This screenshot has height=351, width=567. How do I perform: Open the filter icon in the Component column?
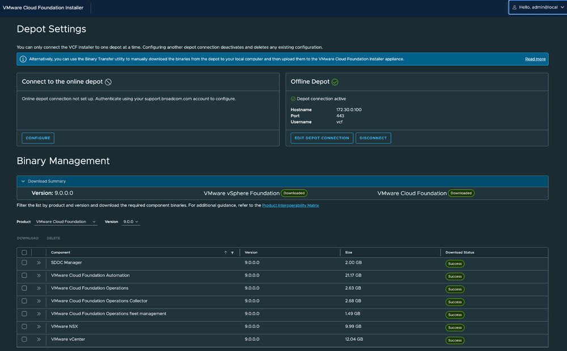(232, 253)
